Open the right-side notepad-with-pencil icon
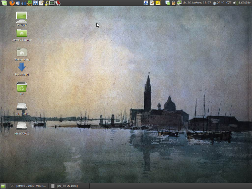Screen dimensions: 252x189 click(x=152, y=3)
